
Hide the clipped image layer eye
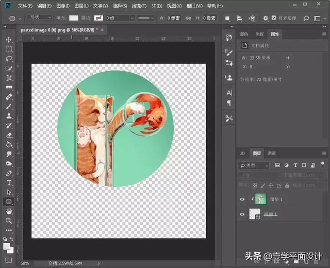pos(242,199)
